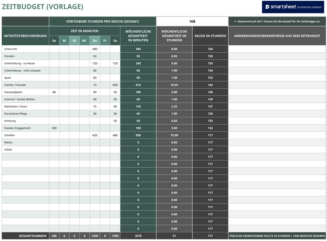Viewport: 327px width, 241px height.
Task: Select the available hours cell showing 168
Action: [192, 21]
